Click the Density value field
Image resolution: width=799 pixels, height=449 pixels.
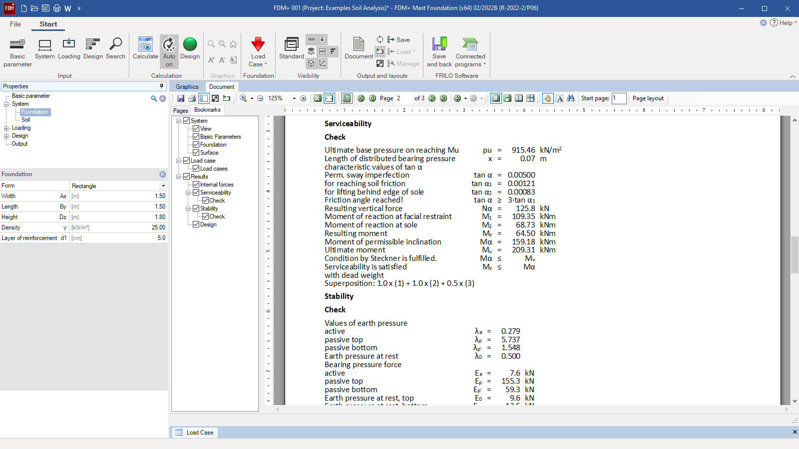[x=118, y=227]
